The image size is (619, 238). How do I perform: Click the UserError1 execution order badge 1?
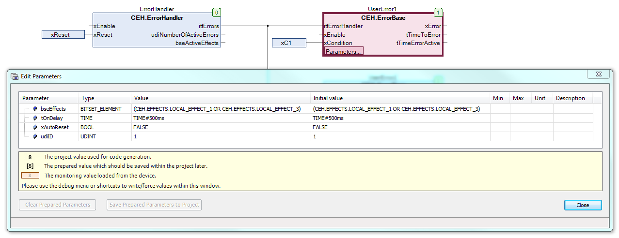(x=438, y=13)
